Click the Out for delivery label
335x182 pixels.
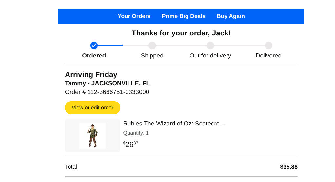pos(210,56)
